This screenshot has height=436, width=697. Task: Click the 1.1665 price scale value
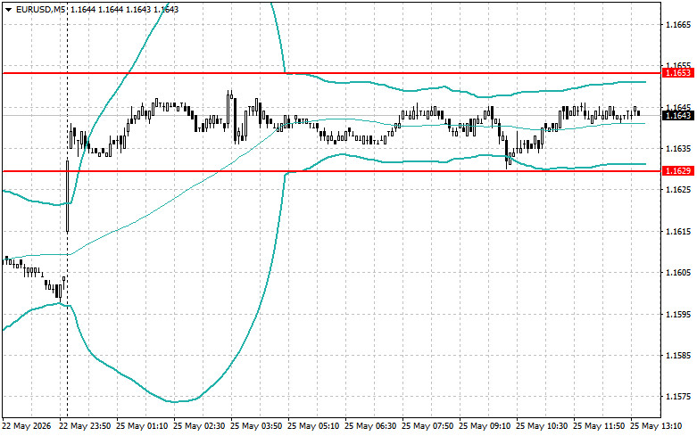point(678,25)
